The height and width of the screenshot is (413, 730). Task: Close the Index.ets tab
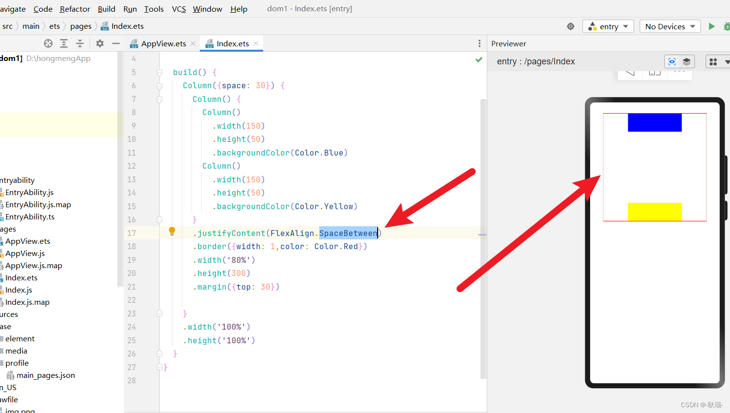click(x=256, y=43)
